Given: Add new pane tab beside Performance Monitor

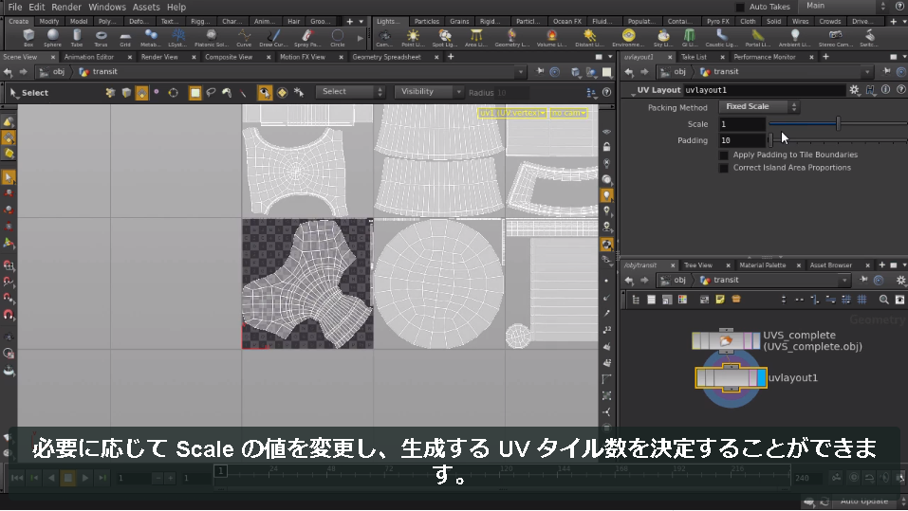Looking at the screenshot, I should point(825,57).
